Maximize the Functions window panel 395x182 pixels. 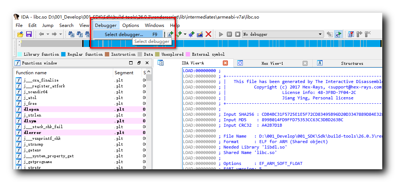(x=131, y=63)
